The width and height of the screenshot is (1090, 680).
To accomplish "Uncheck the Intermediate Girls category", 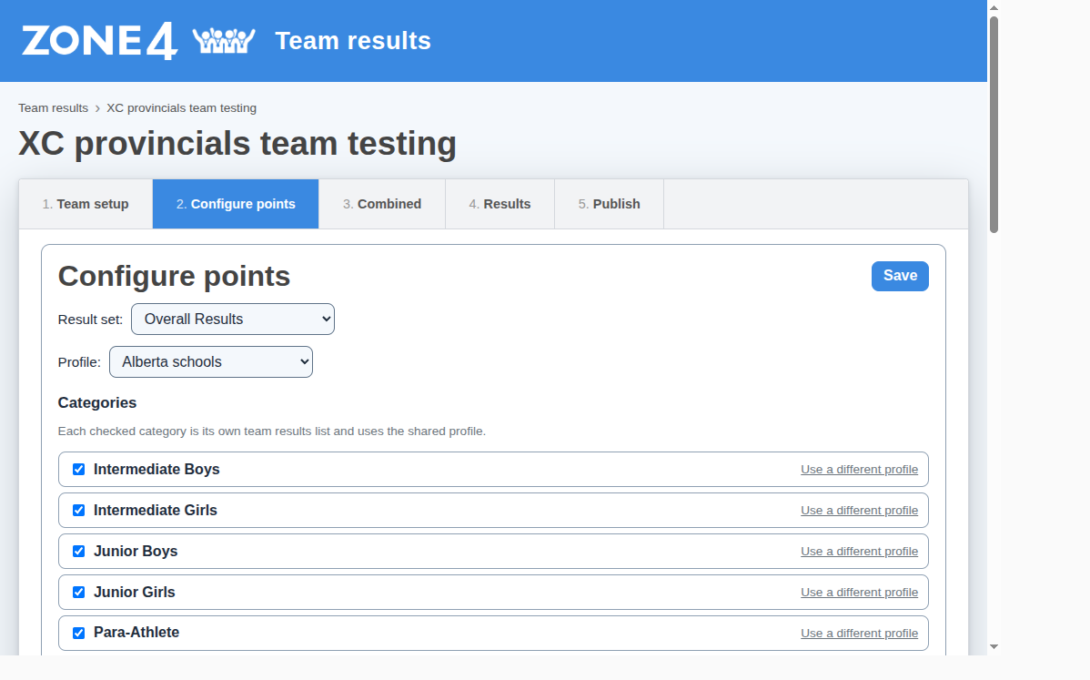I will [79, 511].
